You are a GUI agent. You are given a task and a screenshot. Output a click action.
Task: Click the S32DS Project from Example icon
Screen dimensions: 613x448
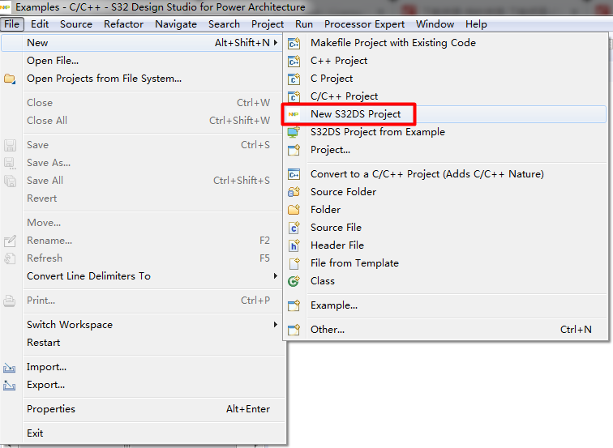294,132
